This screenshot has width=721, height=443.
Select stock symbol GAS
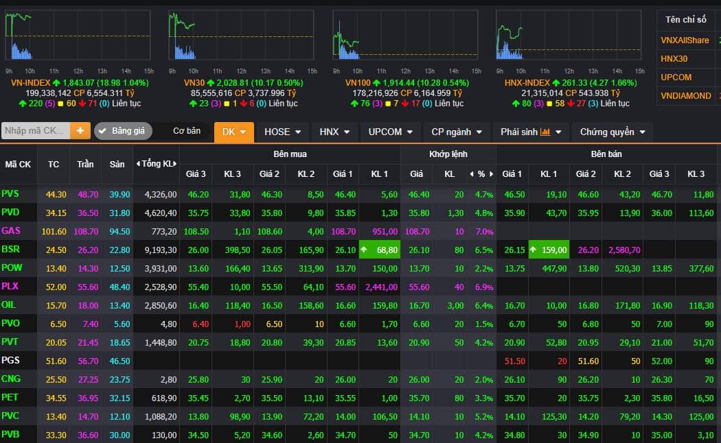point(11,231)
